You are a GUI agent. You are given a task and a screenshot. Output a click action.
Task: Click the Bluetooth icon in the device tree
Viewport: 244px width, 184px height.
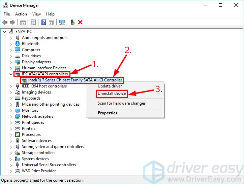[18, 44]
